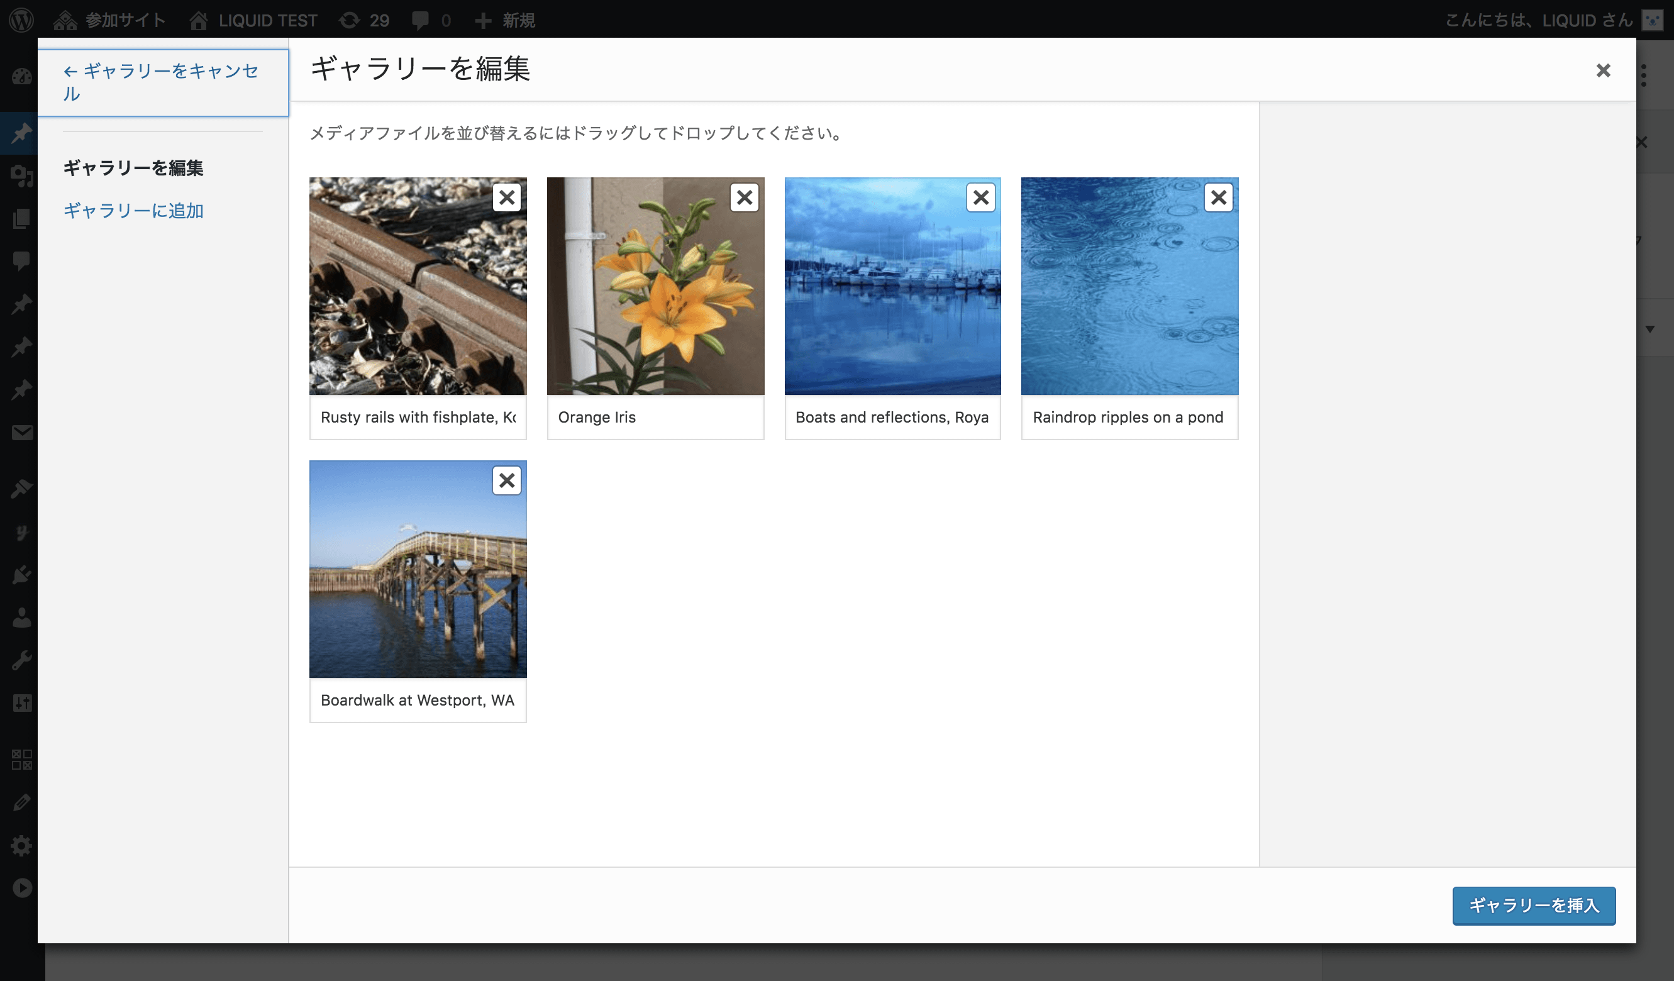This screenshot has height=981, width=1674.
Task: Remove Boardwalk at Westport image
Action: coord(507,480)
